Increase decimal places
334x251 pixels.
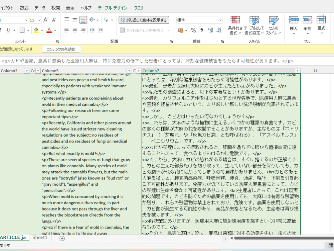(x=210, y=30)
